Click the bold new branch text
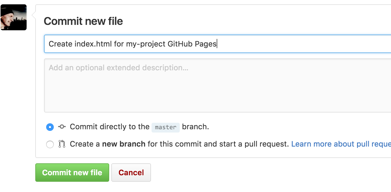Image resolution: width=391 pixels, height=192 pixels. [124, 144]
